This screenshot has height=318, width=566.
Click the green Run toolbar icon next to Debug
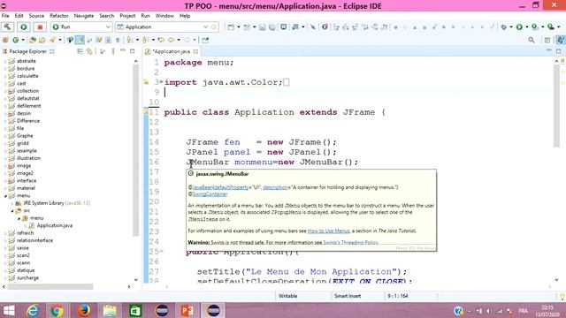519,27
